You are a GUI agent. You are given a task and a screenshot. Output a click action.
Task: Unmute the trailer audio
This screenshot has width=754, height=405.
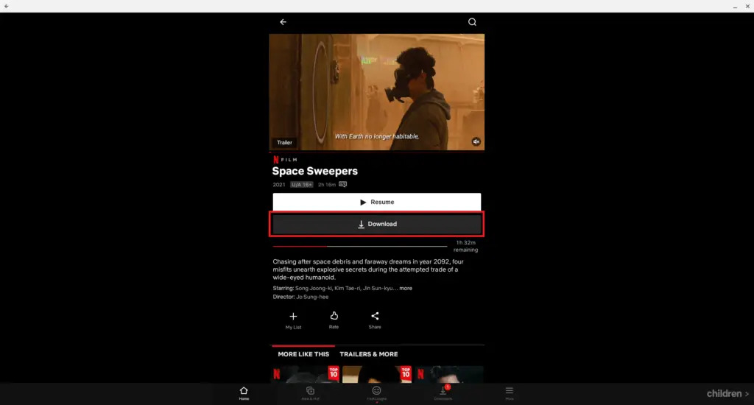coord(476,141)
